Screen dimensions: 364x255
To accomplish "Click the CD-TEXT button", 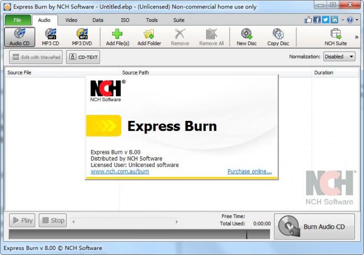I will coord(83,57).
